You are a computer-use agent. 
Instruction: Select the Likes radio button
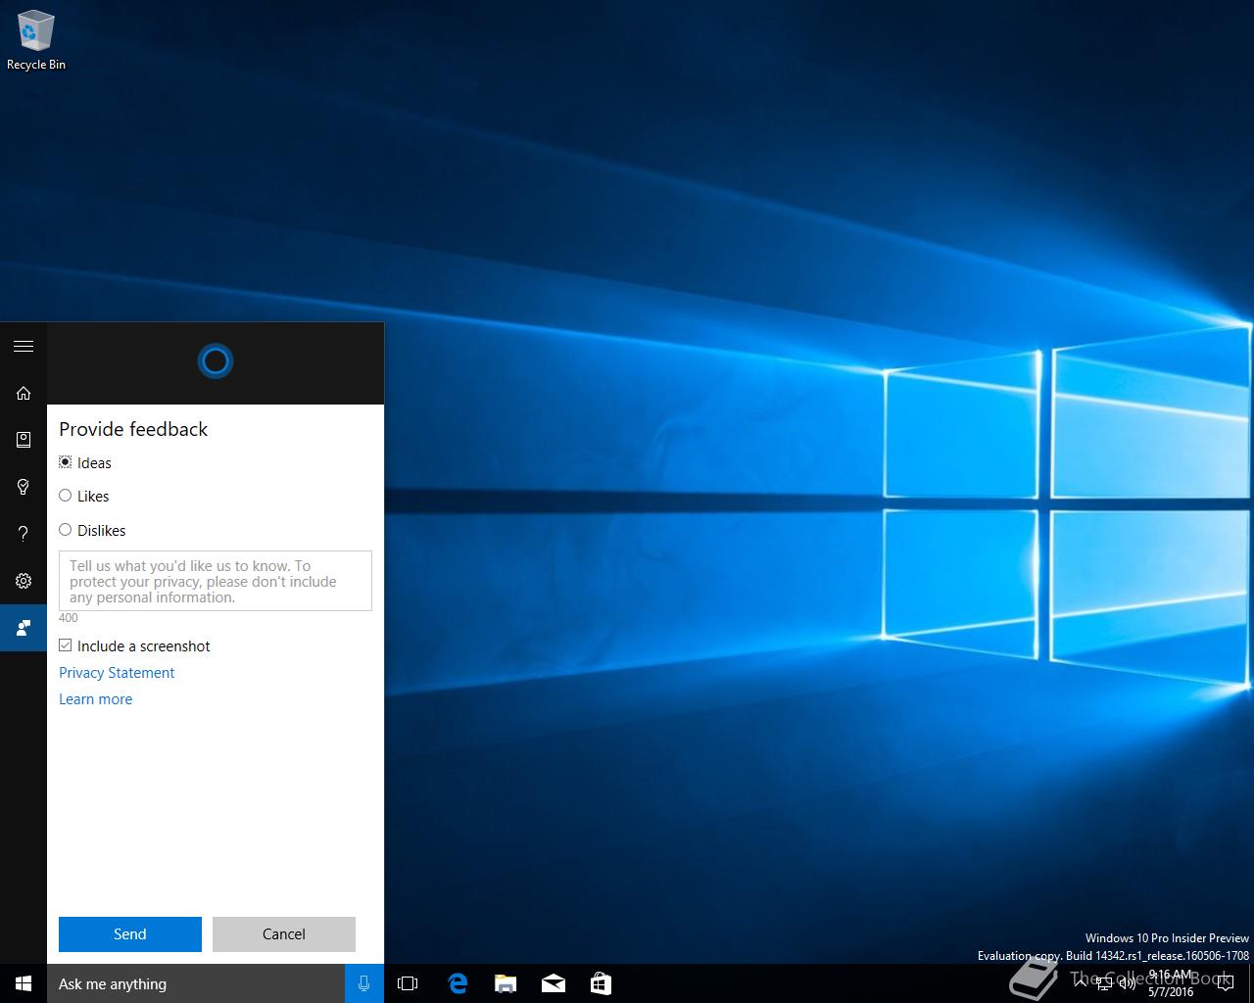(66, 496)
